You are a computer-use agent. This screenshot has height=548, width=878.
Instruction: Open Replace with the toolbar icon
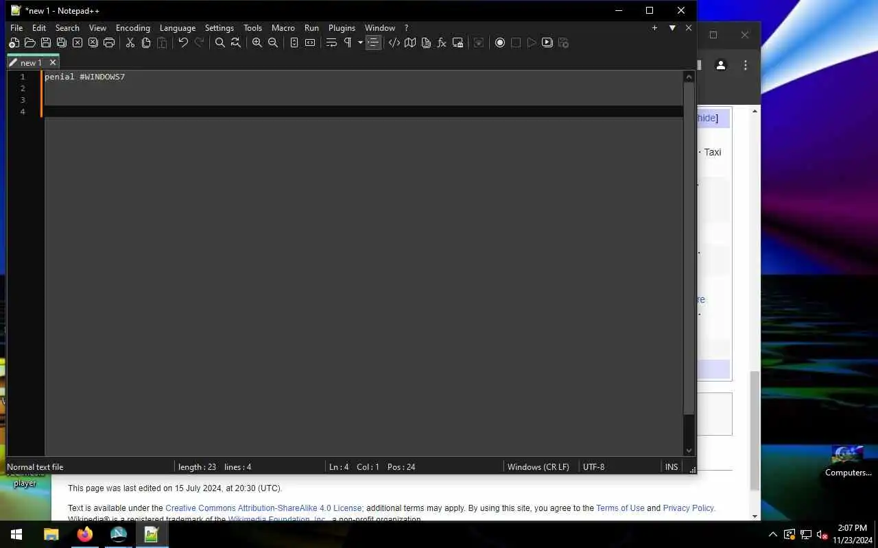tap(235, 42)
